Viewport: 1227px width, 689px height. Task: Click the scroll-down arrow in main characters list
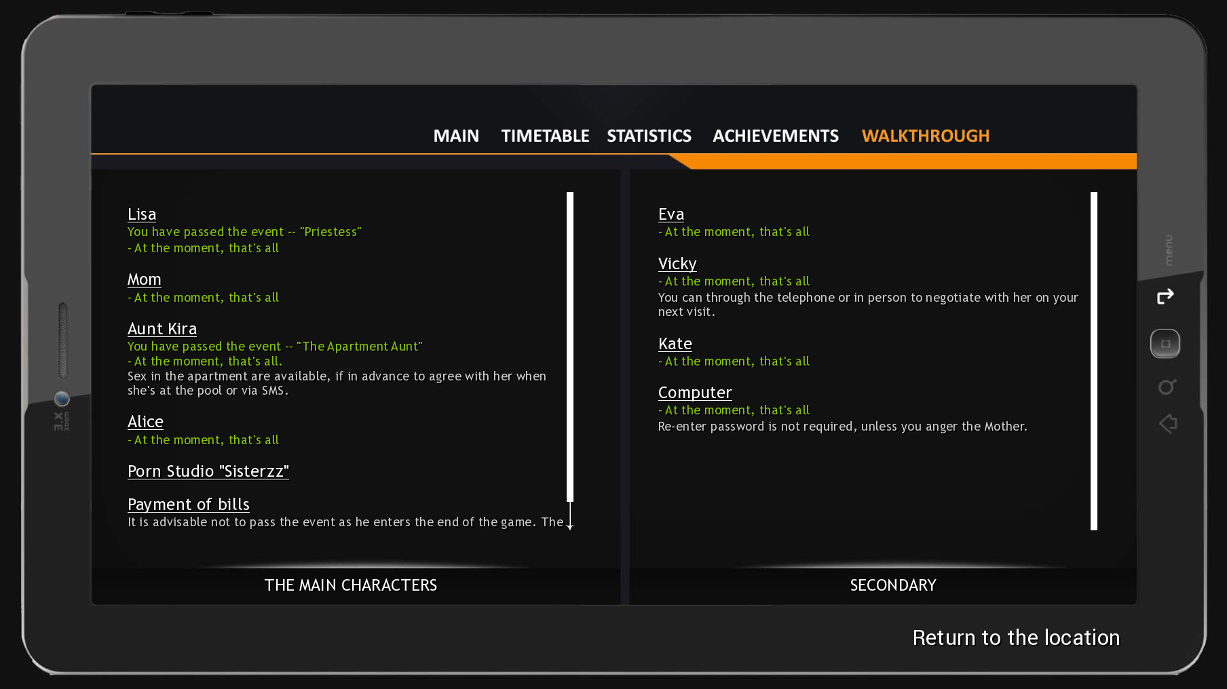coord(570,525)
